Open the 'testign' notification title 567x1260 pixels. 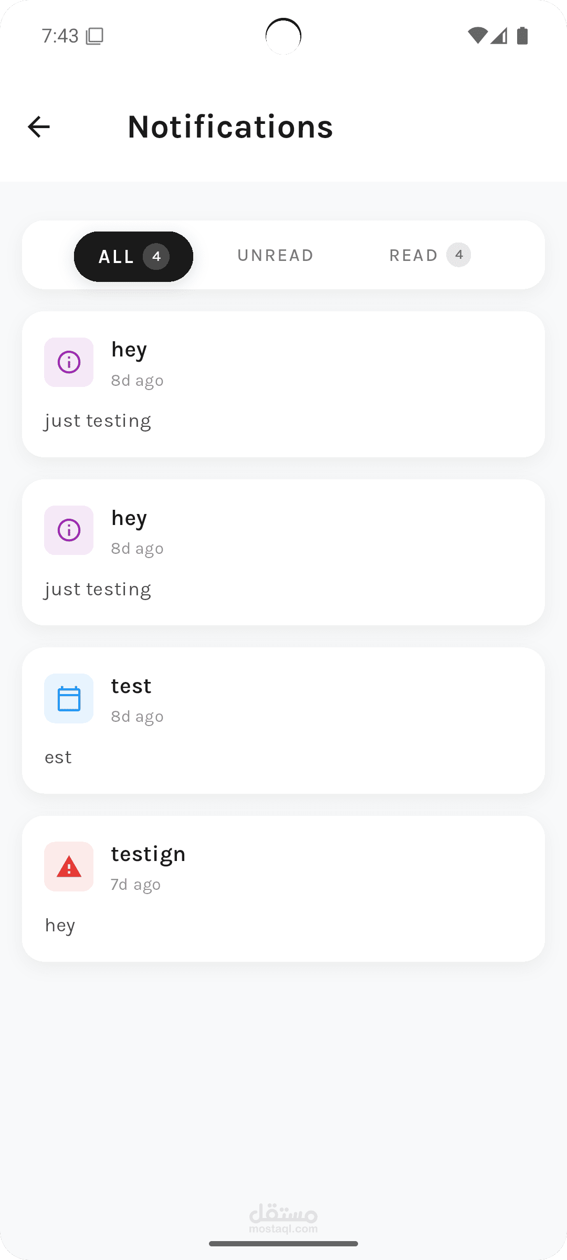tap(149, 855)
